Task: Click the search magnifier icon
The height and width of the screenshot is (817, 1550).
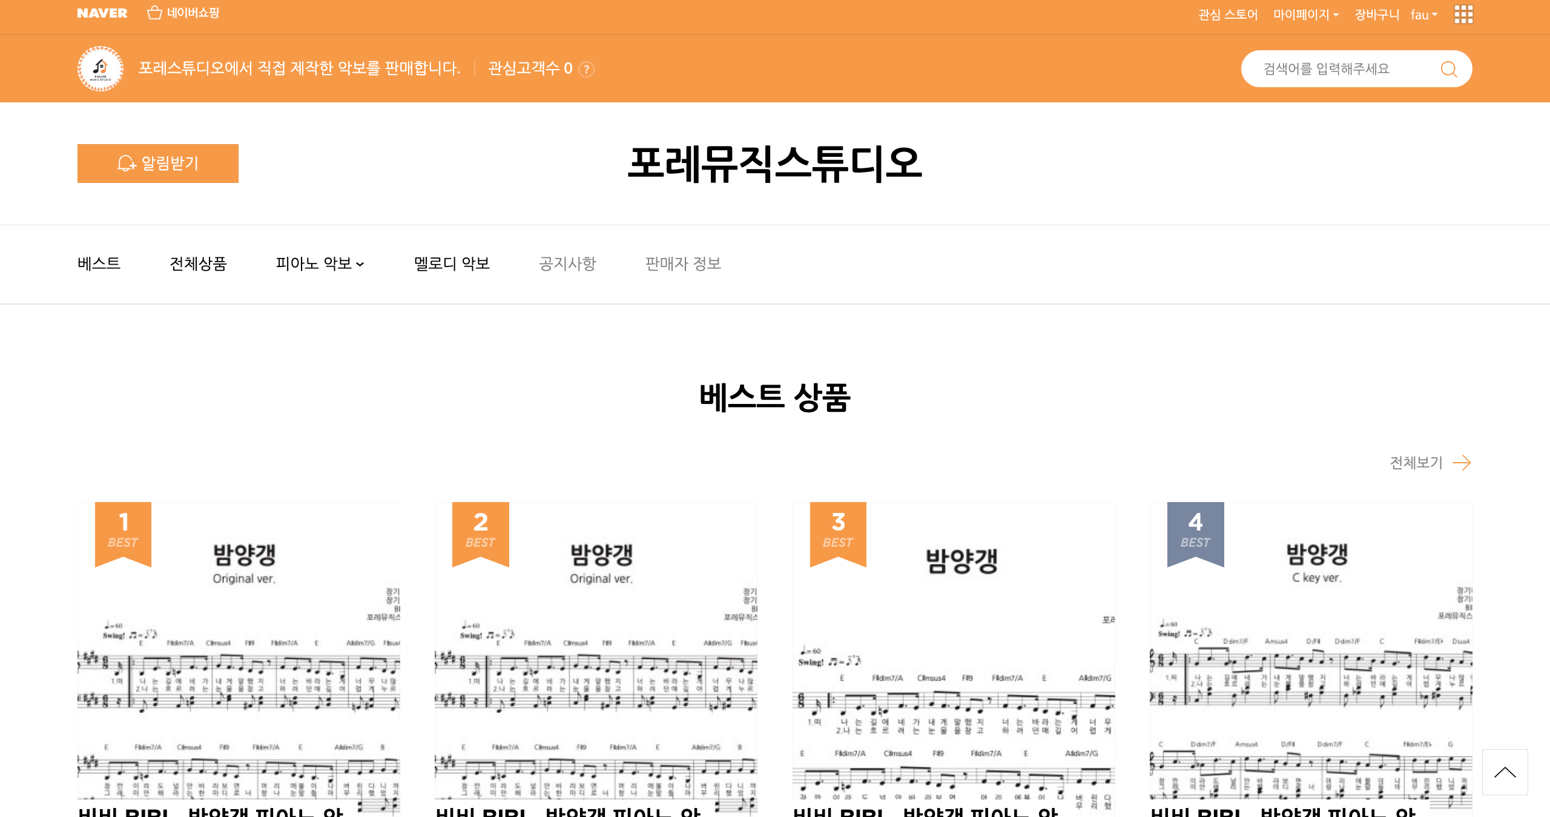Action: click(x=1448, y=69)
